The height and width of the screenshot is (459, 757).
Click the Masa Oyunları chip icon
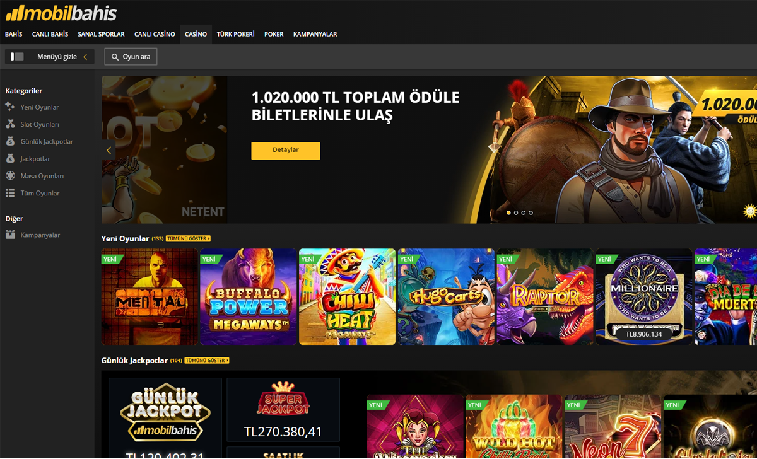(10, 176)
